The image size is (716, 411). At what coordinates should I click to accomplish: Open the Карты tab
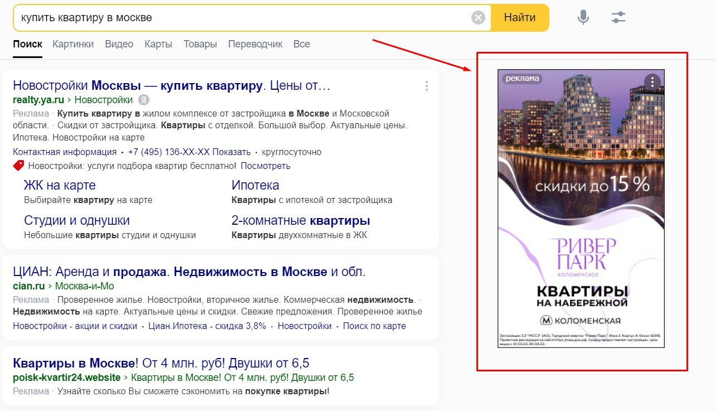click(x=158, y=44)
